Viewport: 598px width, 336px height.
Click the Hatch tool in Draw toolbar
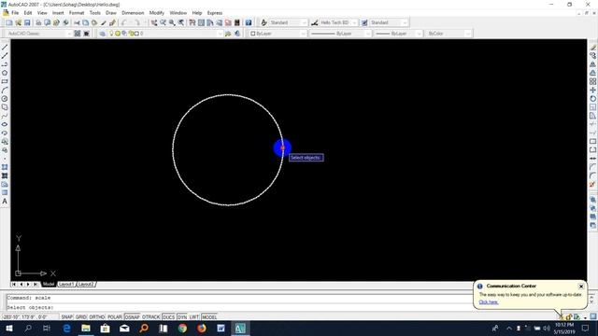[5, 167]
